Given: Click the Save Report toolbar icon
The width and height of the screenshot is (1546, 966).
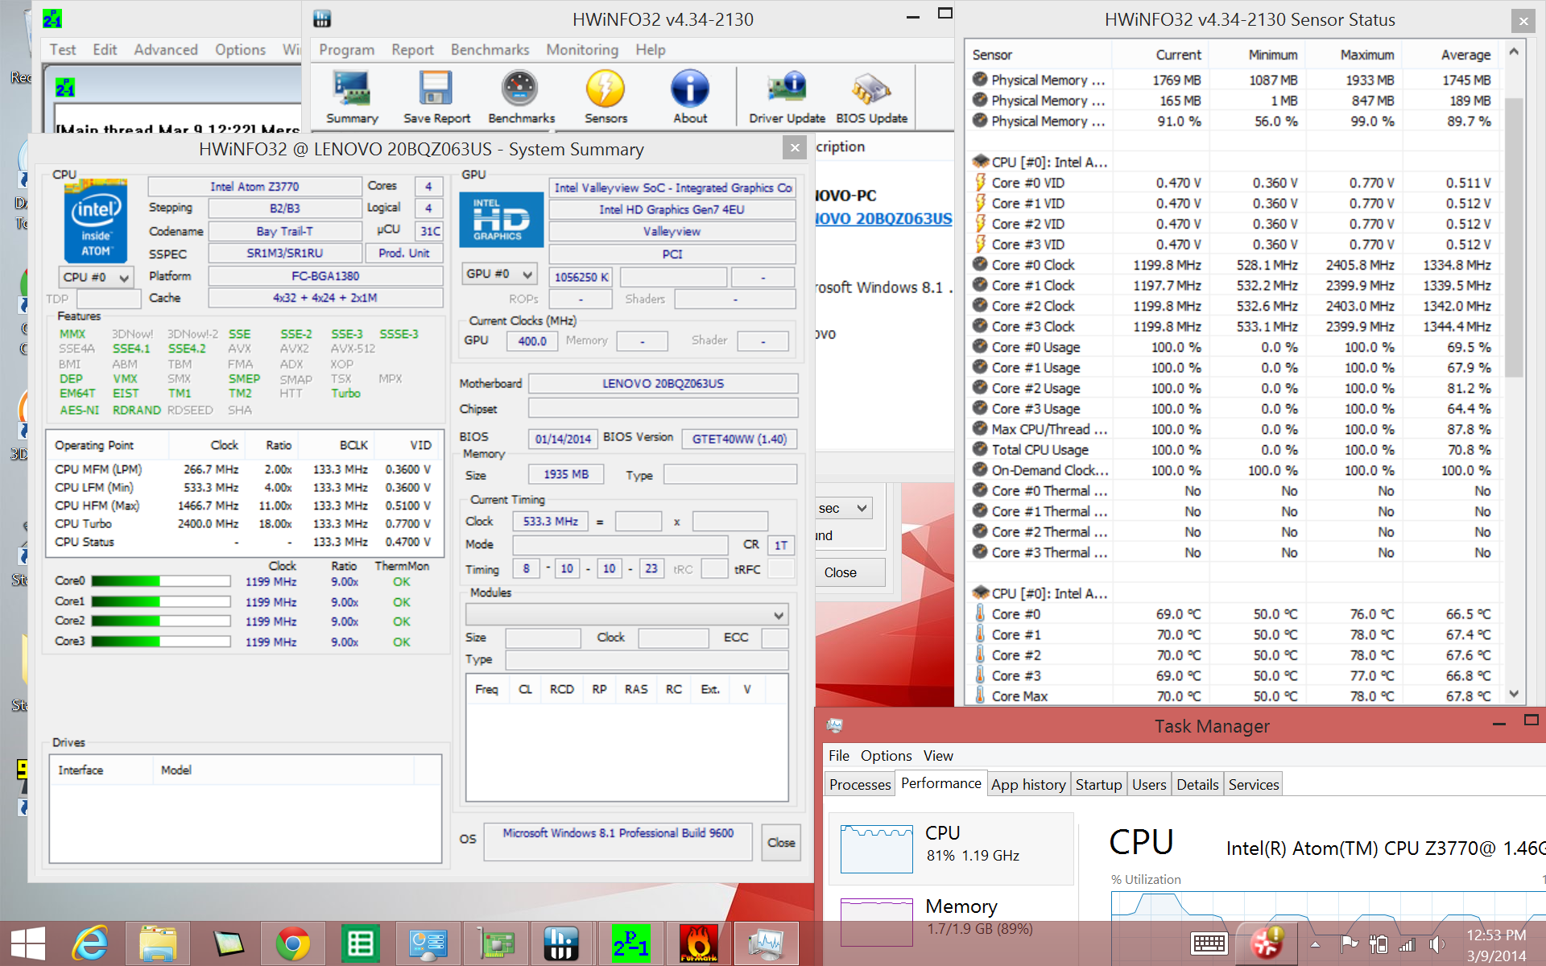Looking at the screenshot, I should [436, 97].
